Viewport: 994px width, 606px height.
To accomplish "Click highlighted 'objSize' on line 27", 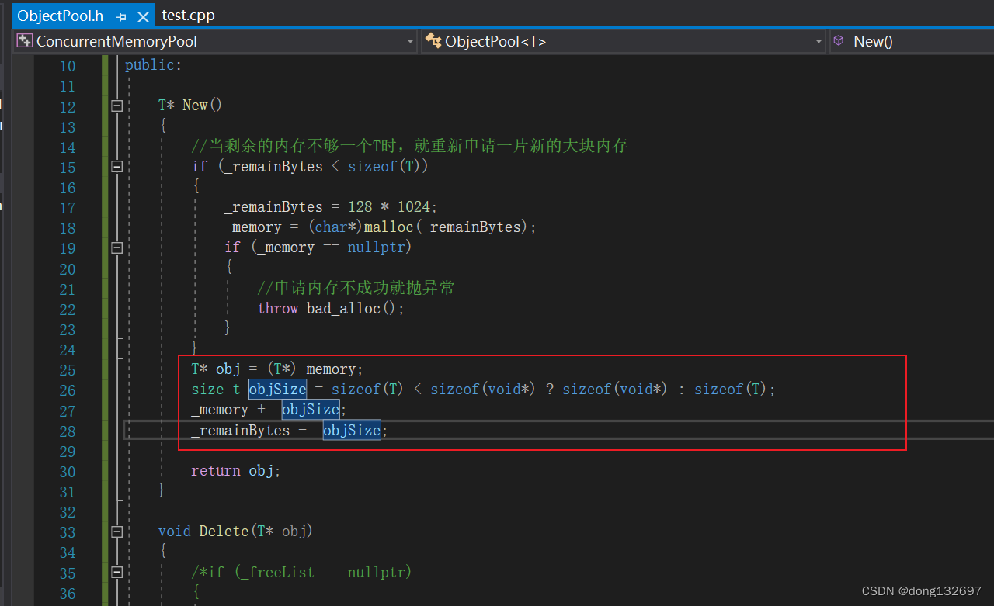I will point(311,409).
